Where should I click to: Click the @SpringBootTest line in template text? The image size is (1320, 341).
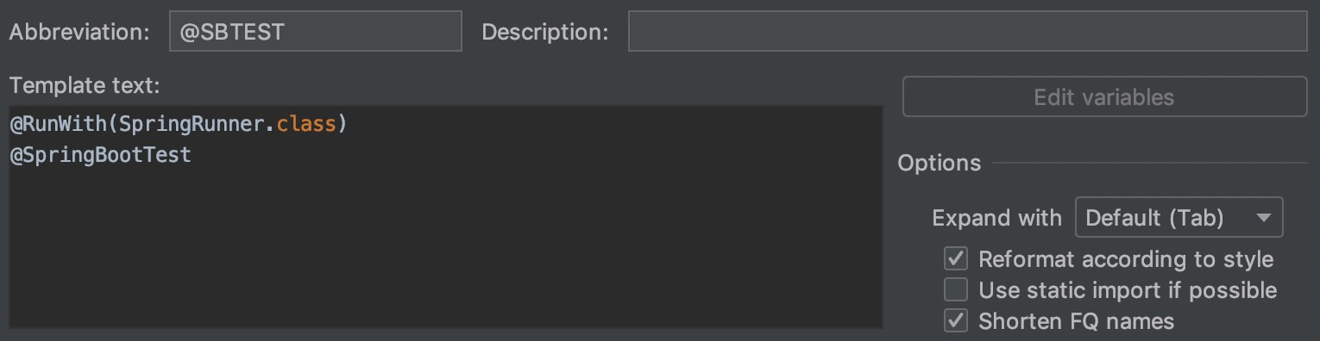click(100, 156)
